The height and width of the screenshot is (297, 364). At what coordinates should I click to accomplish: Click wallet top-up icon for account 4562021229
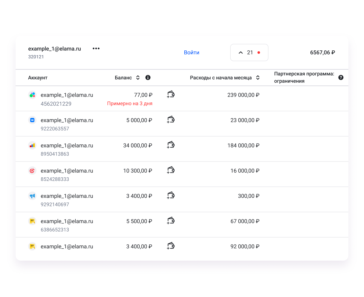171,94
